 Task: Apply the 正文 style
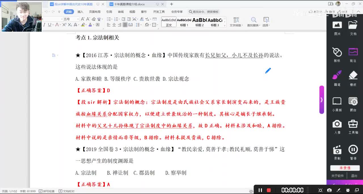(169, 22)
